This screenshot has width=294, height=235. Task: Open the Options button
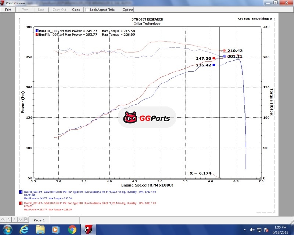point(128,10)
